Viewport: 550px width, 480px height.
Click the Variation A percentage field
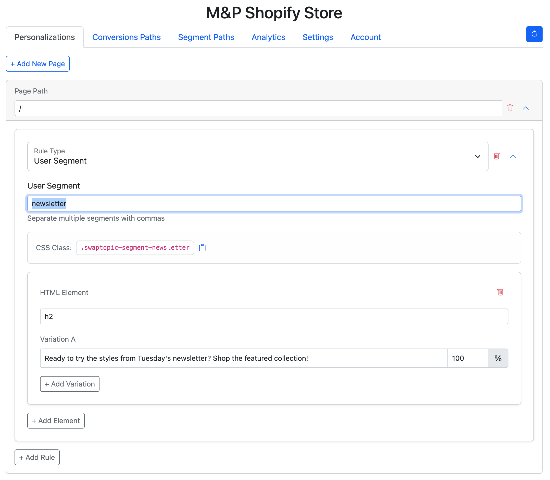point(467,358)
